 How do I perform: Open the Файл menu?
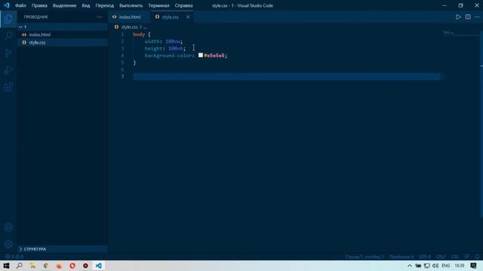(x=20, y=5)
